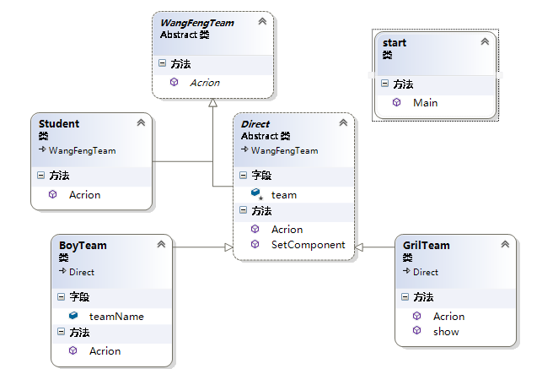Collapse the 方法 section in WangFengTeam
Viewport: 553px width, 369px height.
162,63
